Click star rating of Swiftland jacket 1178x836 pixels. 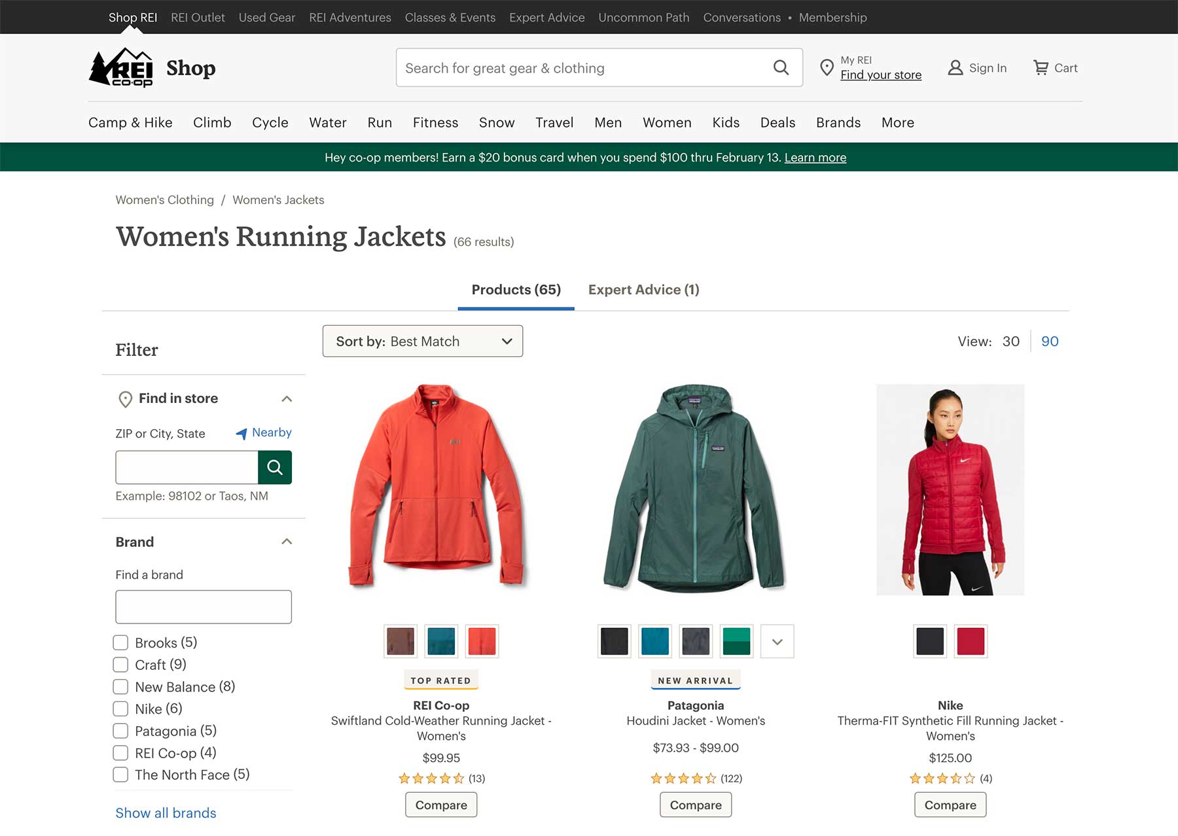pos(431,778)
